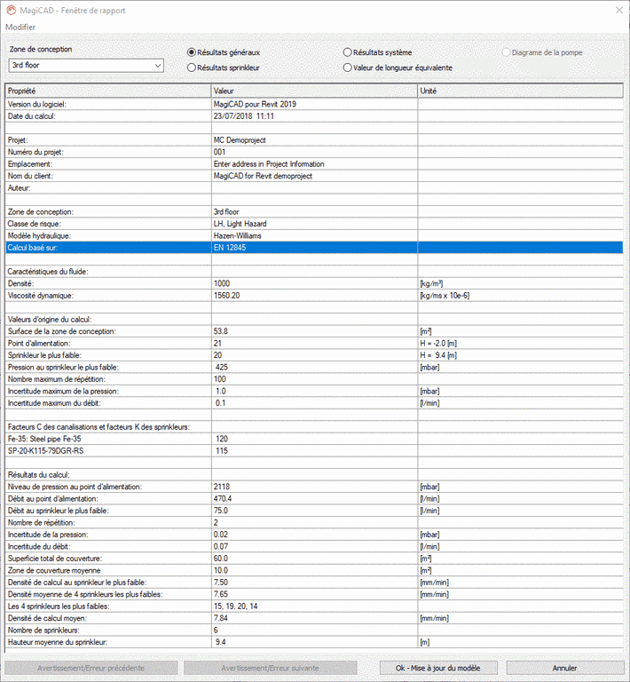
Task: Click the 'Numéro du projet:' row label
Action: pos(35,152)
